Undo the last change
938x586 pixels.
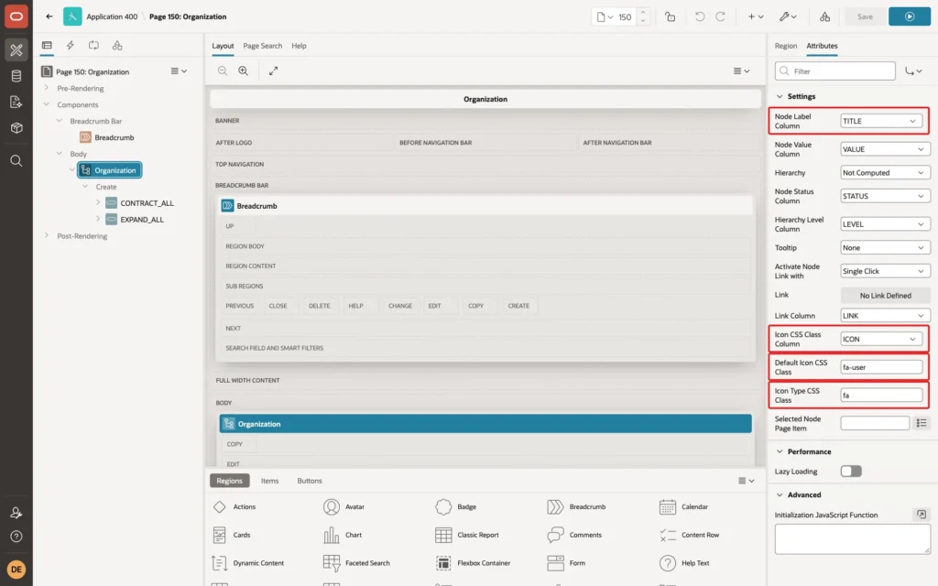699,16
